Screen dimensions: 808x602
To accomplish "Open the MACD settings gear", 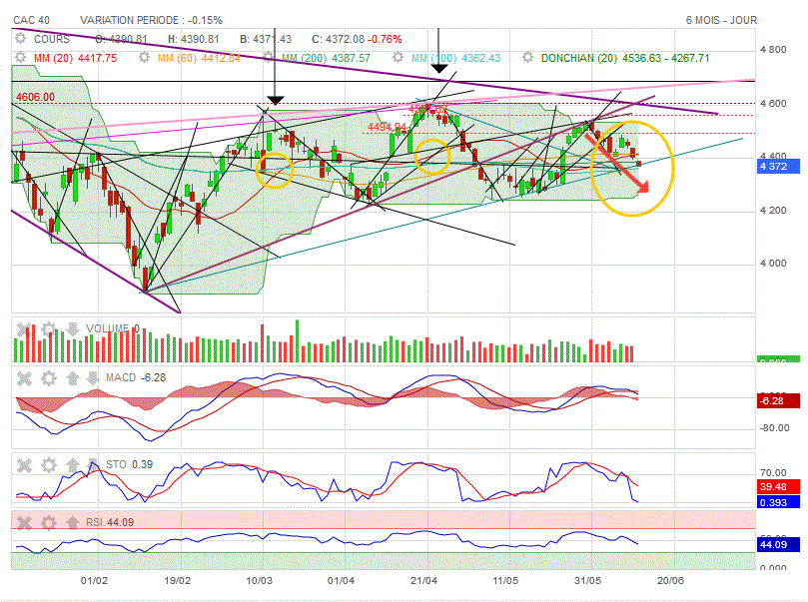I will tap(48, 378).
